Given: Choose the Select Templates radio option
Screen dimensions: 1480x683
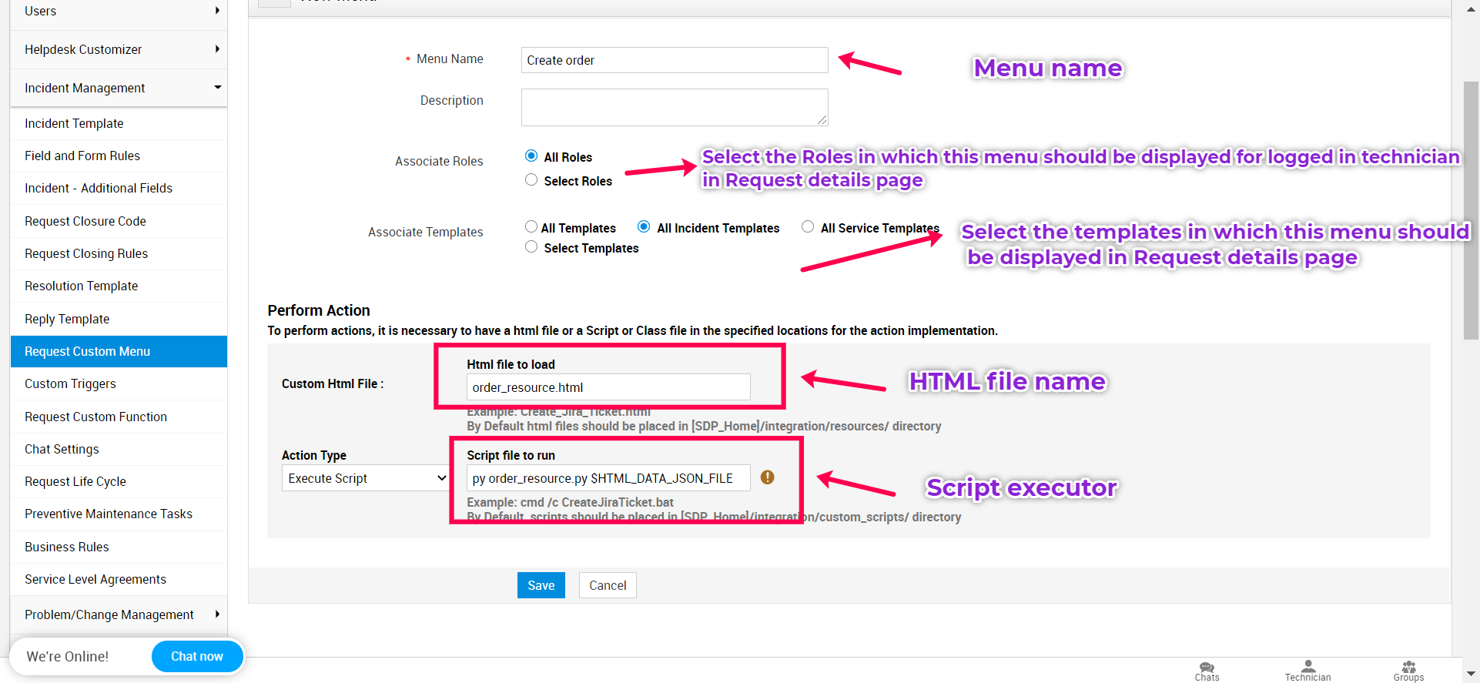Looking at the screenshot, I should click(x=531, y=247).
